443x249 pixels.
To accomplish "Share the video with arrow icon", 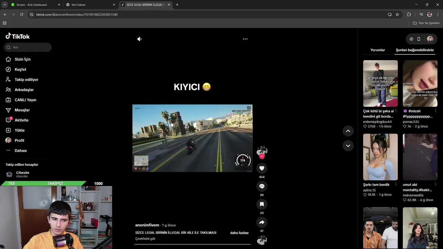I will pos(262,222).
